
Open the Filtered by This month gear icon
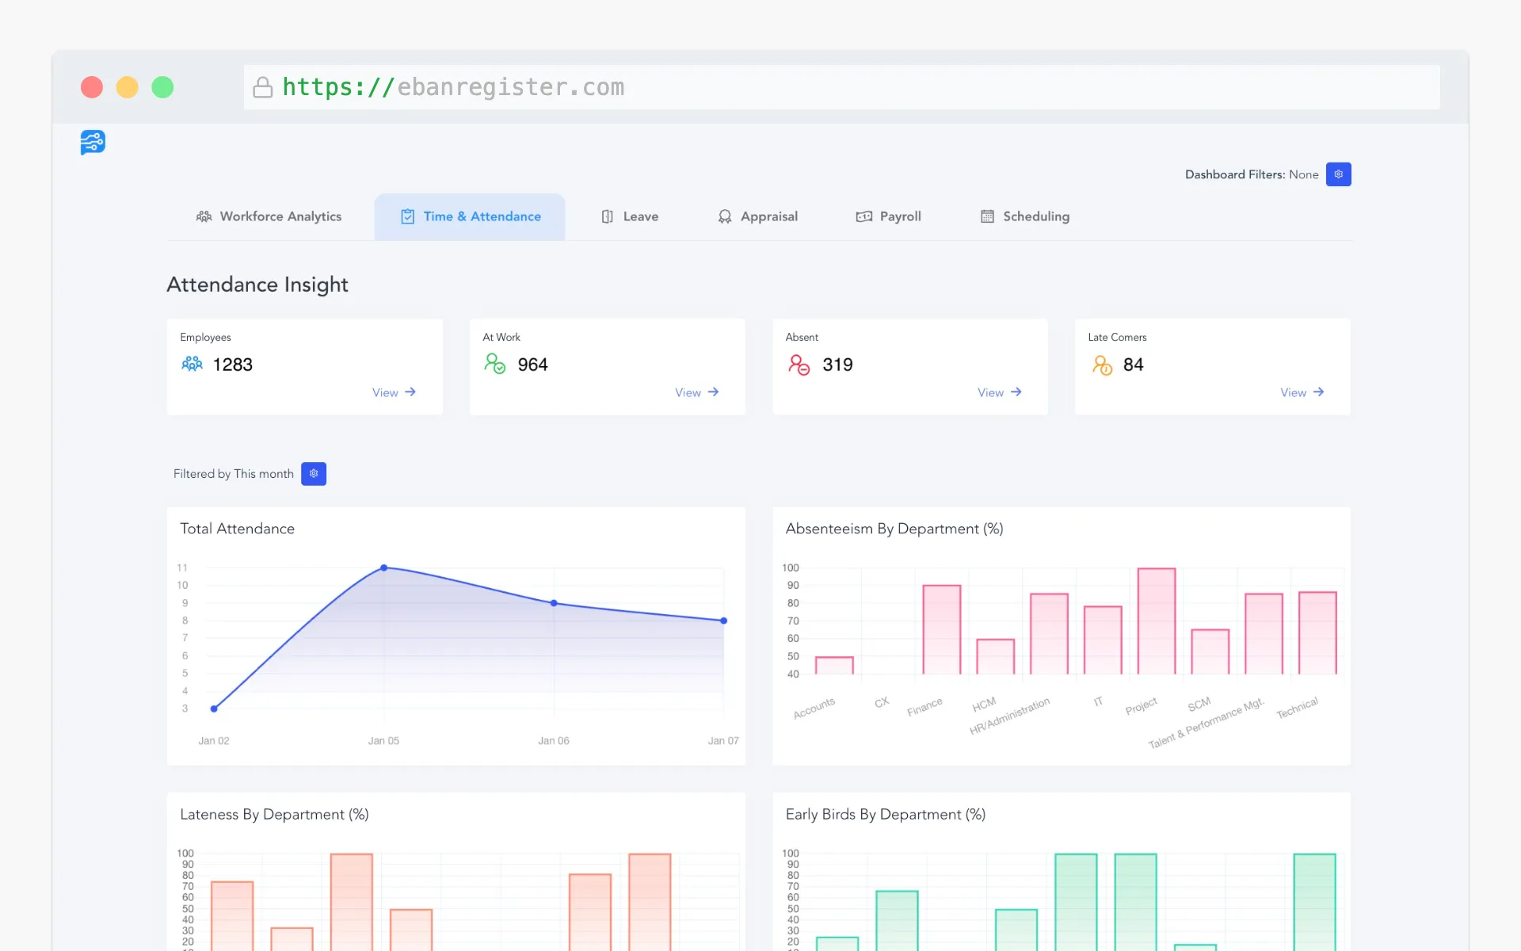(x=314, y=473)
